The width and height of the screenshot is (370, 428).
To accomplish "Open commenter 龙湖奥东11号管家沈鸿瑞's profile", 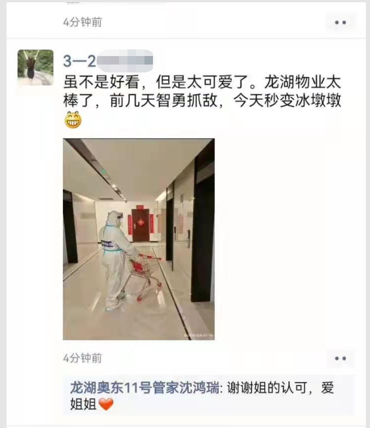I will (144, 388).
